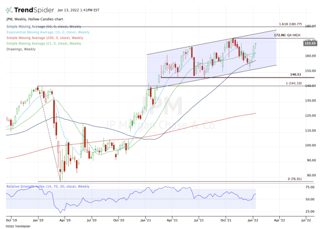Click the RSI 50.00 level on axis
Screen dimensions: 323x229
[311, 199]
